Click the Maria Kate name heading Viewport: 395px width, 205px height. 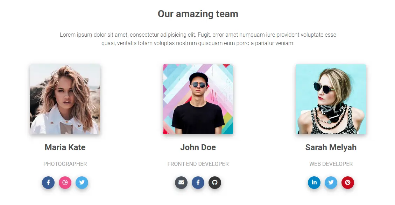point(65,147)
